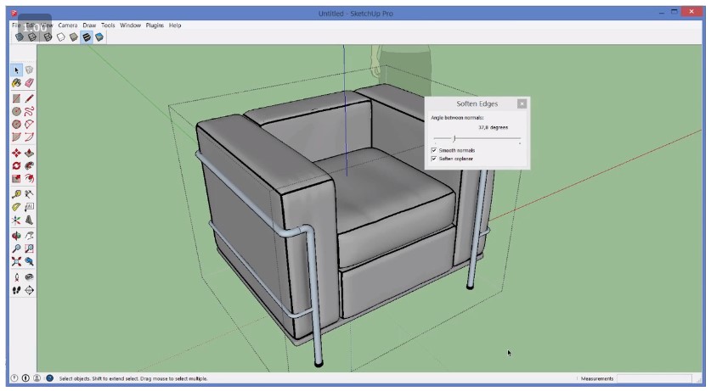Image resolution: width=711 pixels, height=391 pixels.
Task: Select the Zoom Window tool
Action: coord(30,249)
